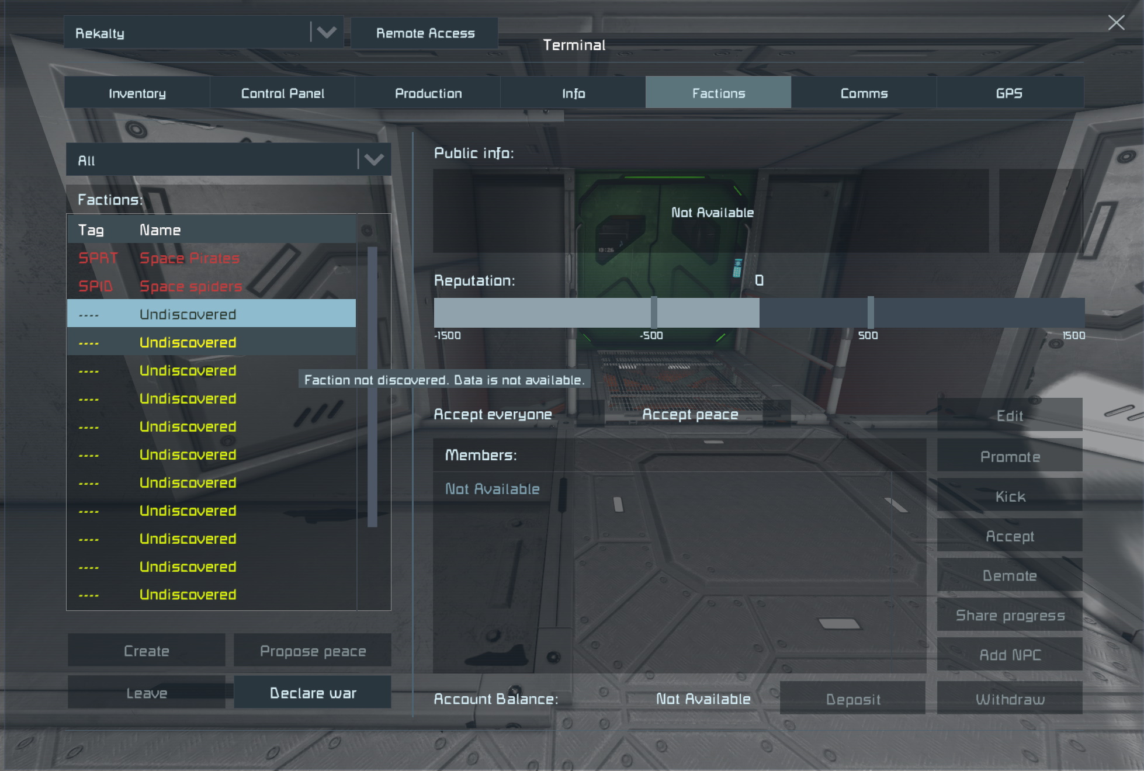Open the Comms tab
This screenshot has width=1144, height=771.
click(x=864, y=93)
